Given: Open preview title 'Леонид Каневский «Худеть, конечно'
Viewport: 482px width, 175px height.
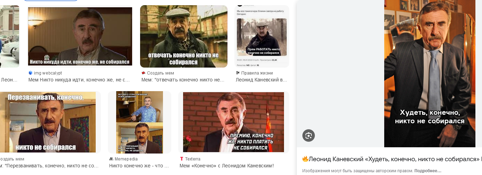Looking at the screenshot, I should 392,159.
